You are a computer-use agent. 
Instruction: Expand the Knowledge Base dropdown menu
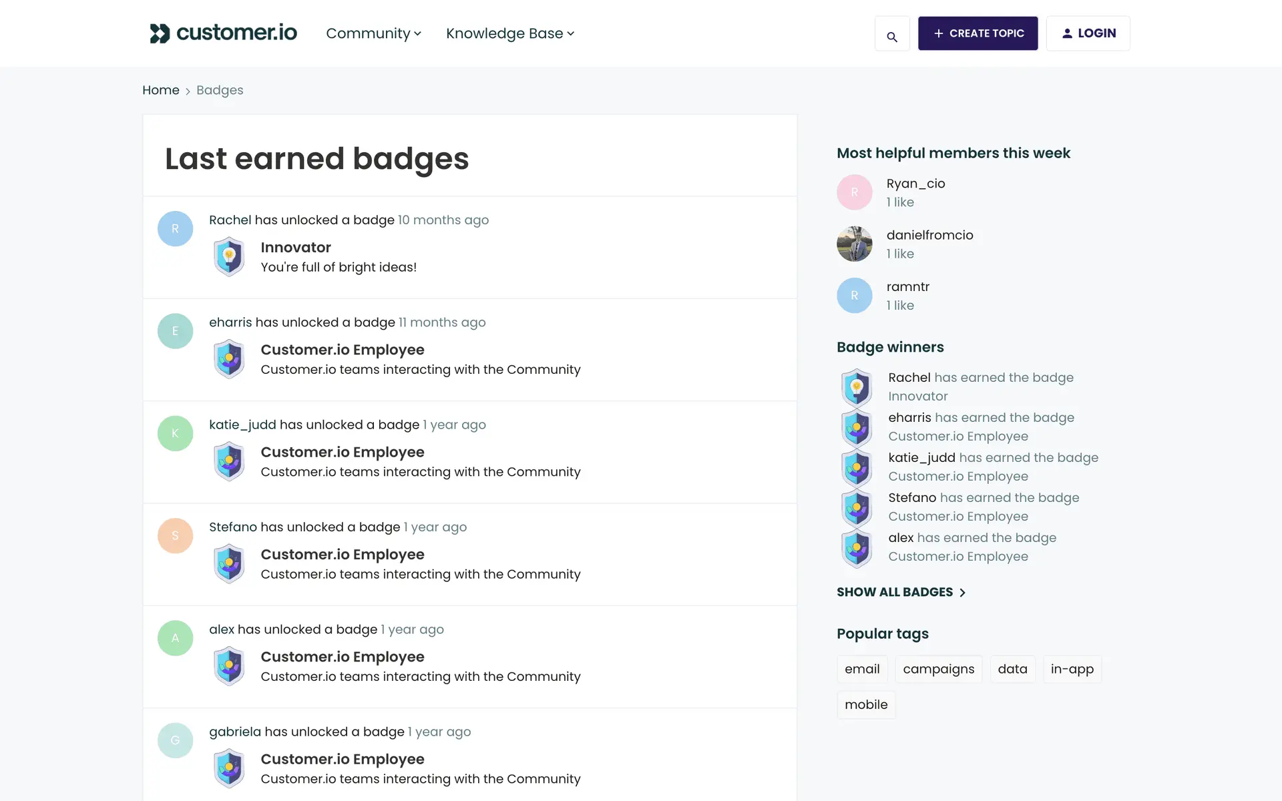pyautogui.click(x=509, y=33)
